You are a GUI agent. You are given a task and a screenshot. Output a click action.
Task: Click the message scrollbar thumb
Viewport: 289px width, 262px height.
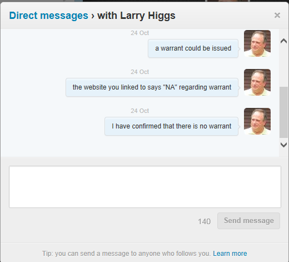point(283,112)
